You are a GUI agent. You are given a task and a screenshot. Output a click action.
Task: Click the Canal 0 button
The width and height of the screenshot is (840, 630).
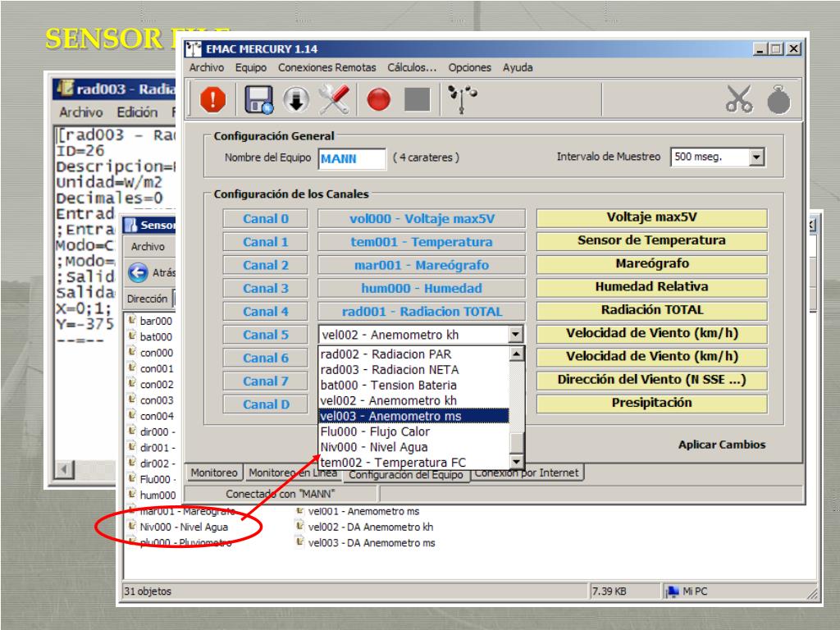pos(266,219)
